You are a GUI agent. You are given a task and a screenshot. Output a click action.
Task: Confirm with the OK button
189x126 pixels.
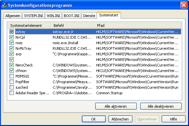(94, 119)
